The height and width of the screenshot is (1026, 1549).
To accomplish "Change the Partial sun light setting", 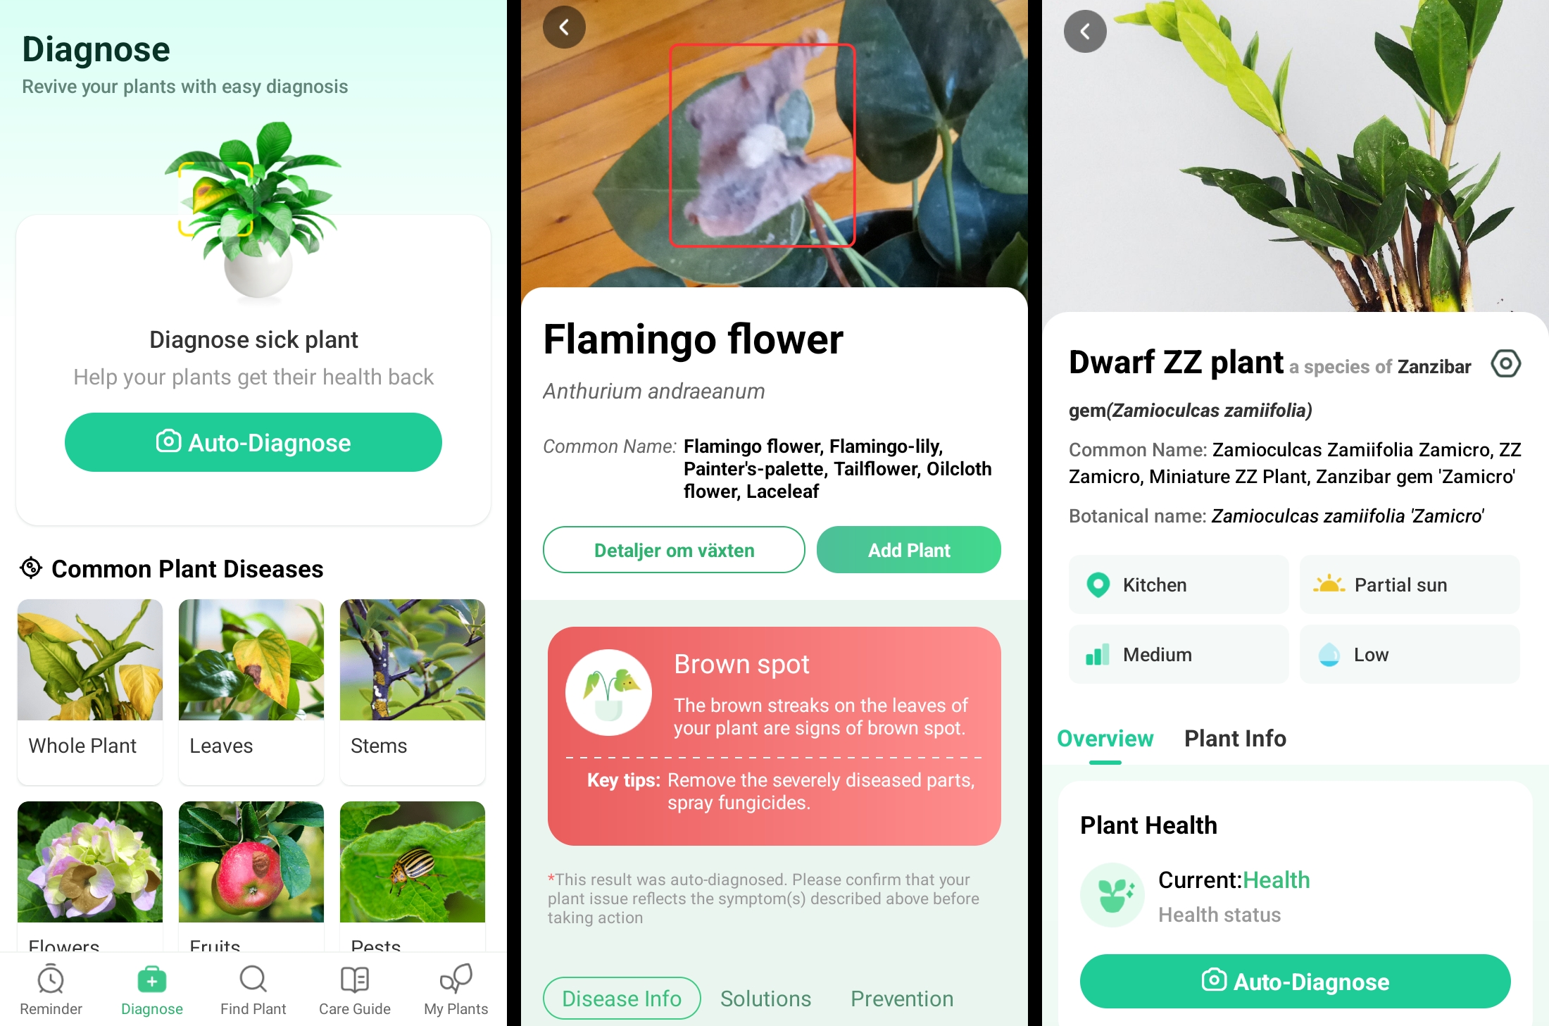I will (x=1410, y=584).
